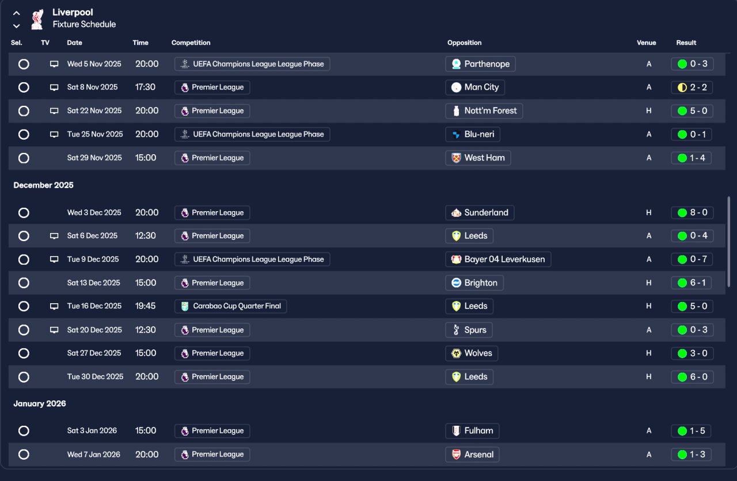Click the Brighton club badge icon
The image size is (737, 481).
(x=456, y=283)
